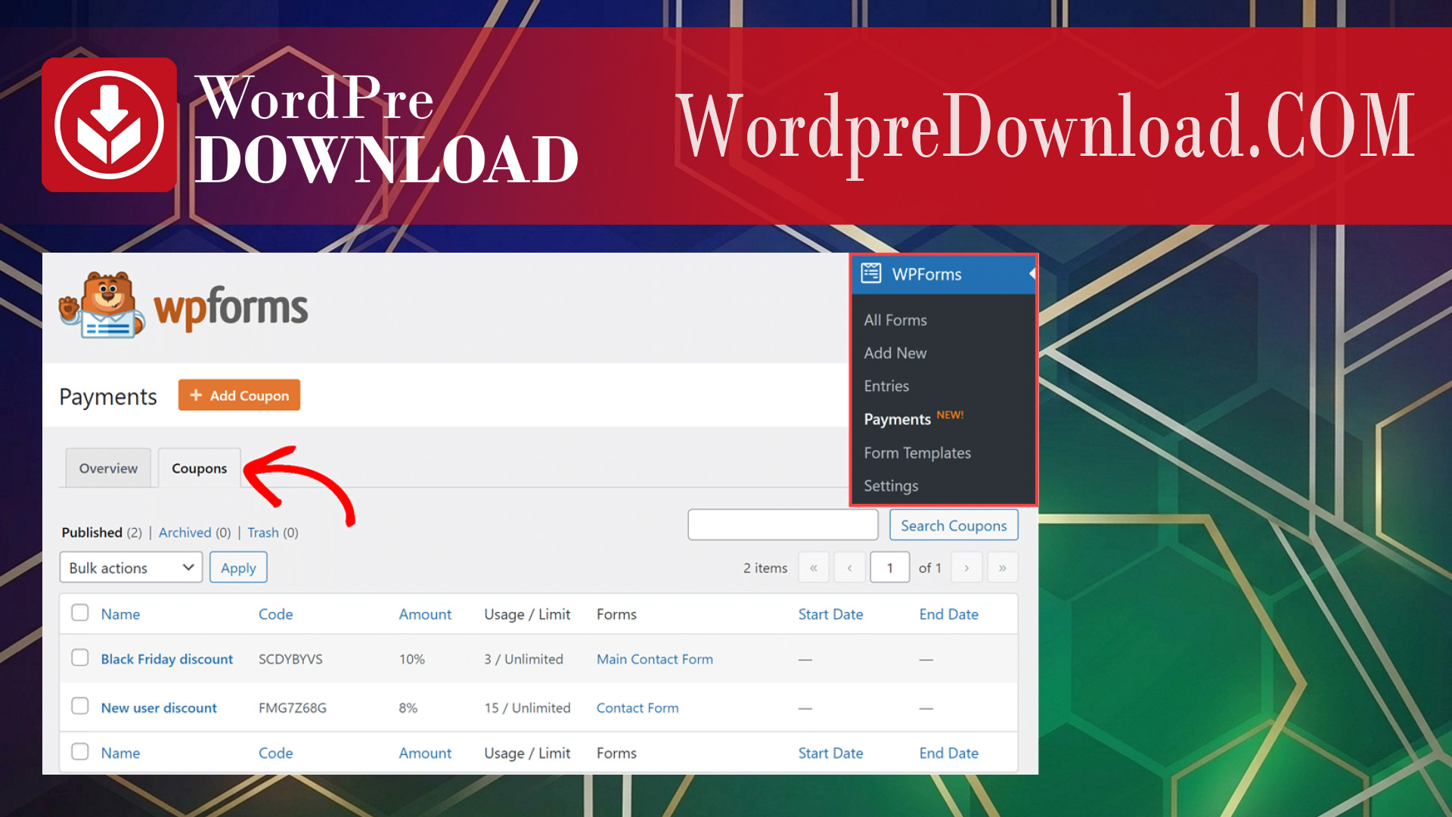This screenshot has height=817, width=1452.
Task: Click the Add Coupon button
Action: pyautogui.click(x=239, y=395)
